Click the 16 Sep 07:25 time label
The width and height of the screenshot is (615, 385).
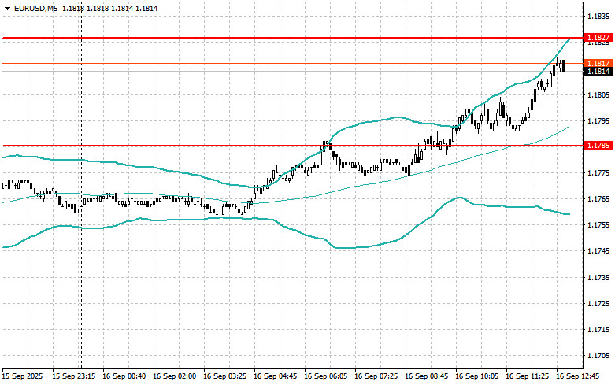(376, 376)
